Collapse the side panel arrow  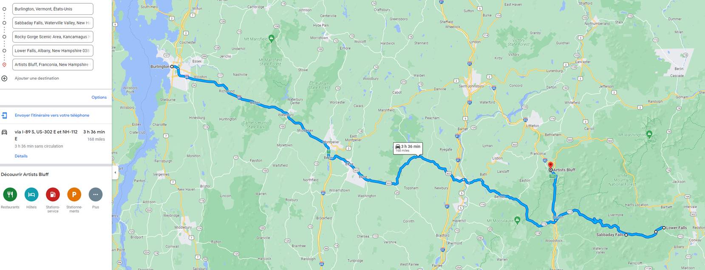coord(115,173)
